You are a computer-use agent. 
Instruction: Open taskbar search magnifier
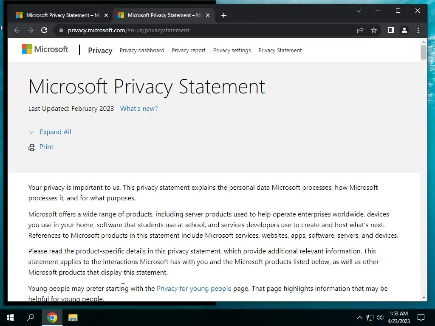click(31, 318)
